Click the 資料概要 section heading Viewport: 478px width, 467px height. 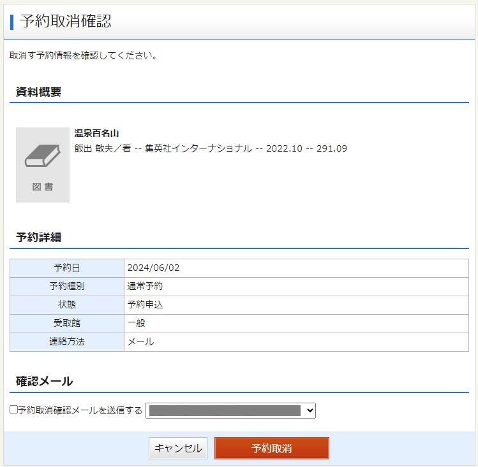point(38,92)
